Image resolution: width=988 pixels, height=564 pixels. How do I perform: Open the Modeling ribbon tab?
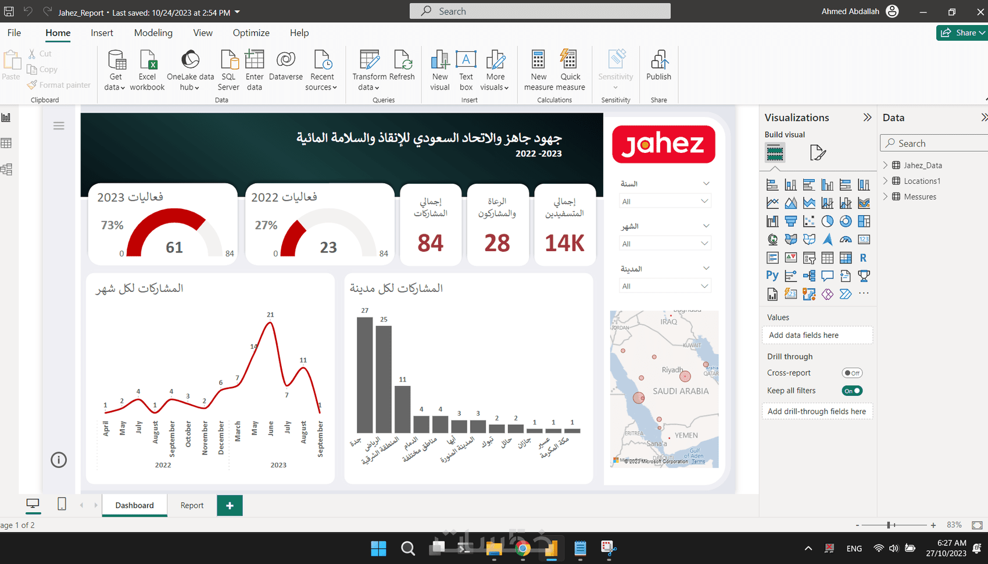click(x=153, y=33)
